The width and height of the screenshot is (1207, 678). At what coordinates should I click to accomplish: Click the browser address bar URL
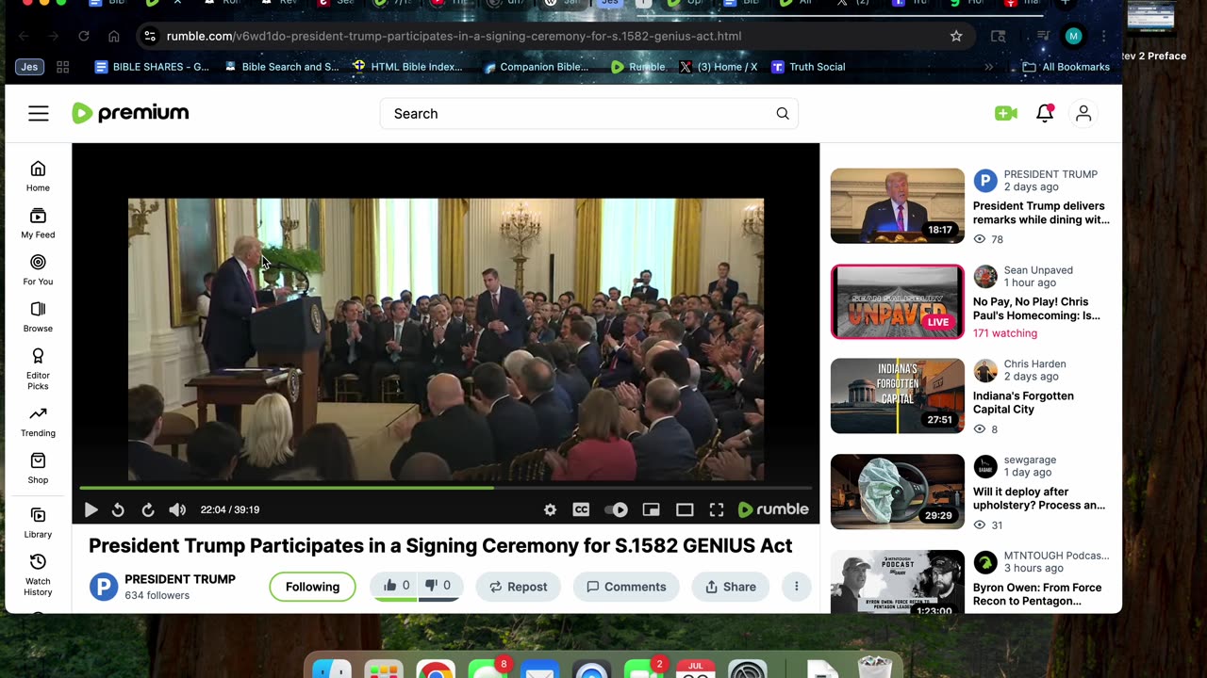click(454, 36)
